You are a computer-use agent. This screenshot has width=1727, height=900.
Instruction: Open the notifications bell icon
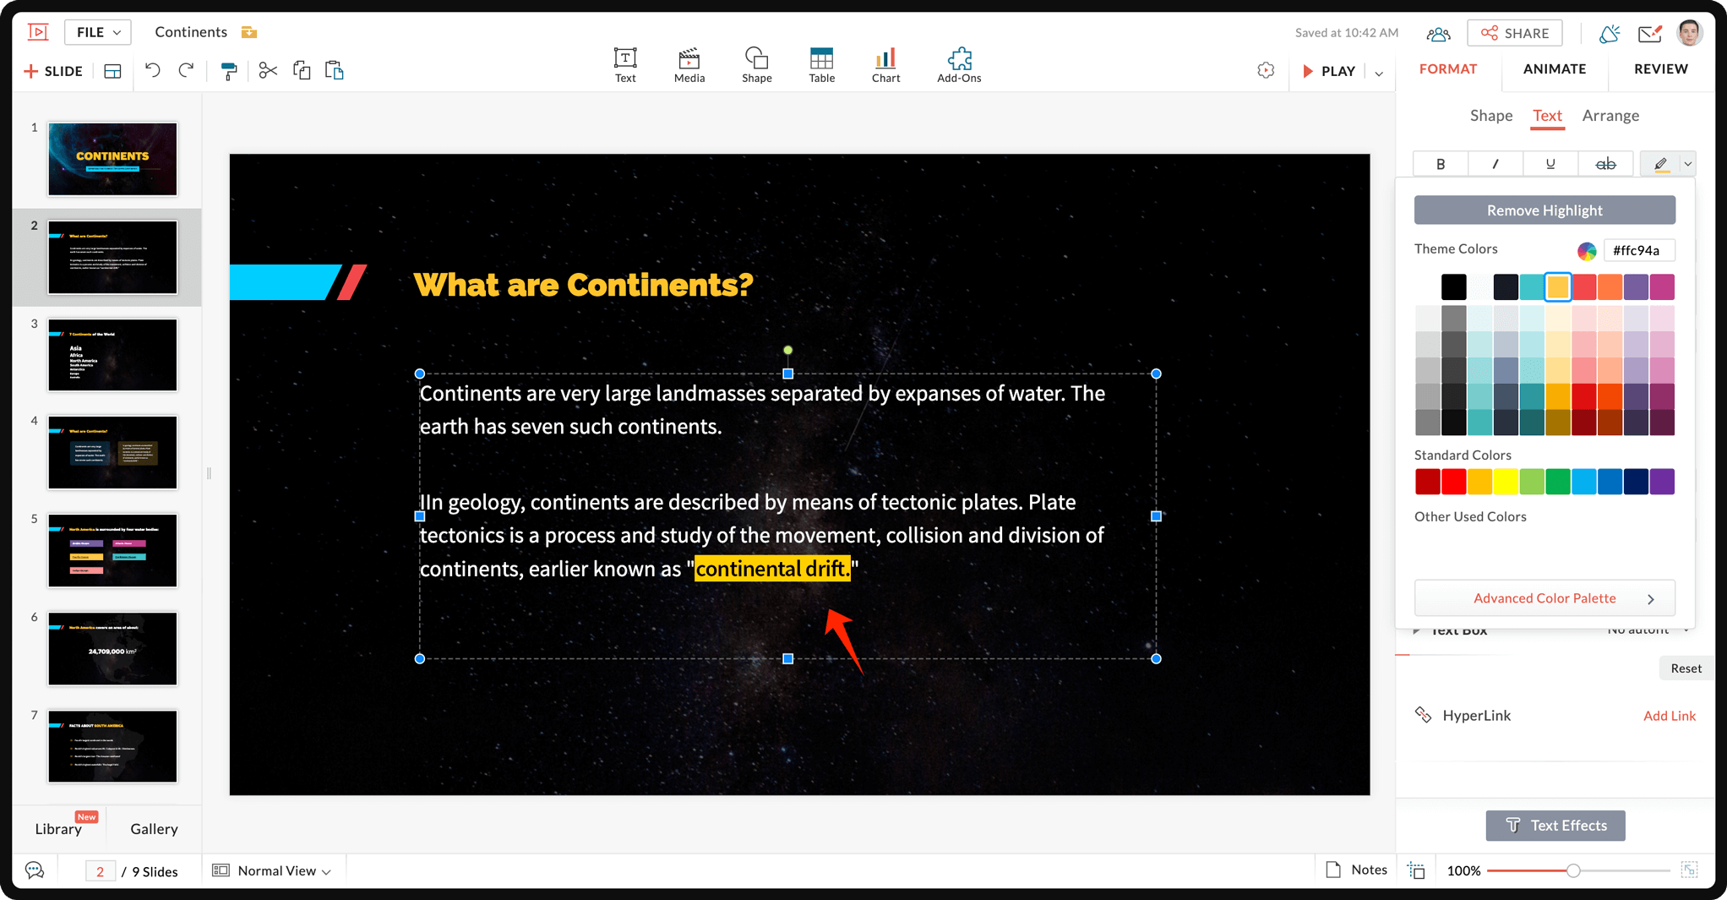tap(1610, 33)
